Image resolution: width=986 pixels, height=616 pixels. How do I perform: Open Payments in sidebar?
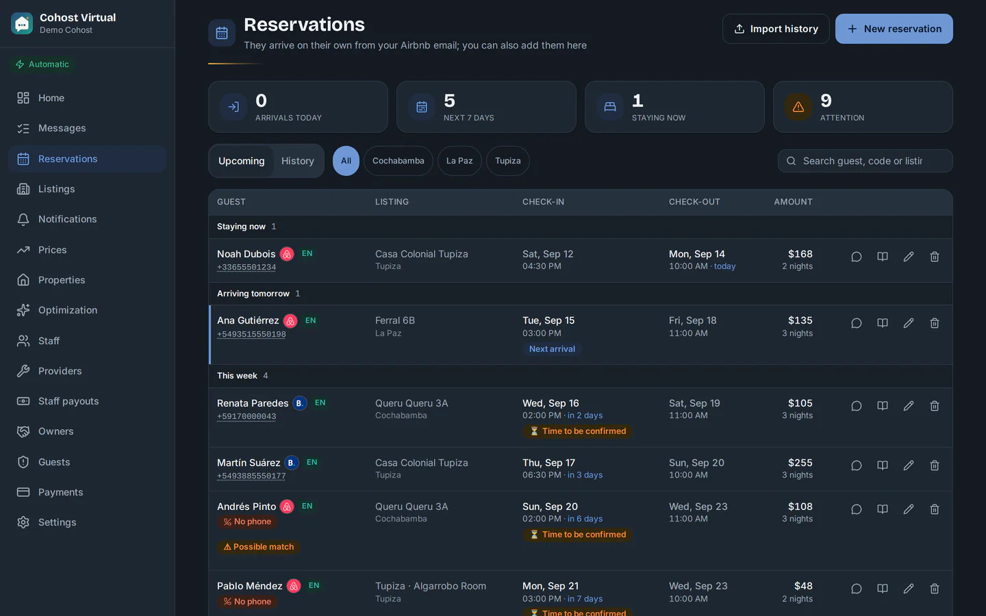[x=88, y=492]
